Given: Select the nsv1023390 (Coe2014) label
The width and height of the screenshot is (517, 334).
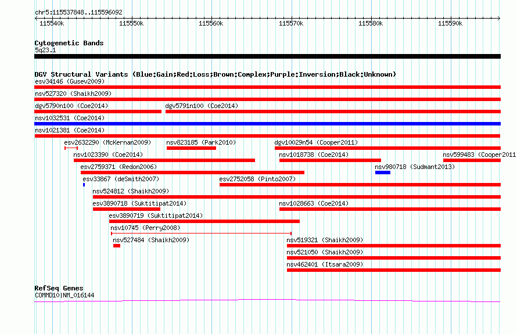Looking at the screenshot, I should click(108, 155).
